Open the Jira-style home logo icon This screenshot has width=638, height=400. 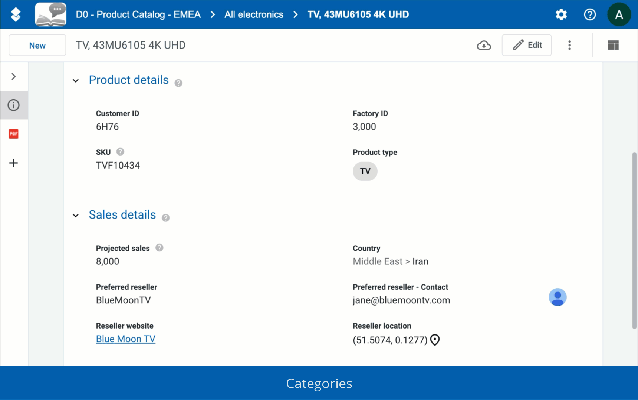16,14
